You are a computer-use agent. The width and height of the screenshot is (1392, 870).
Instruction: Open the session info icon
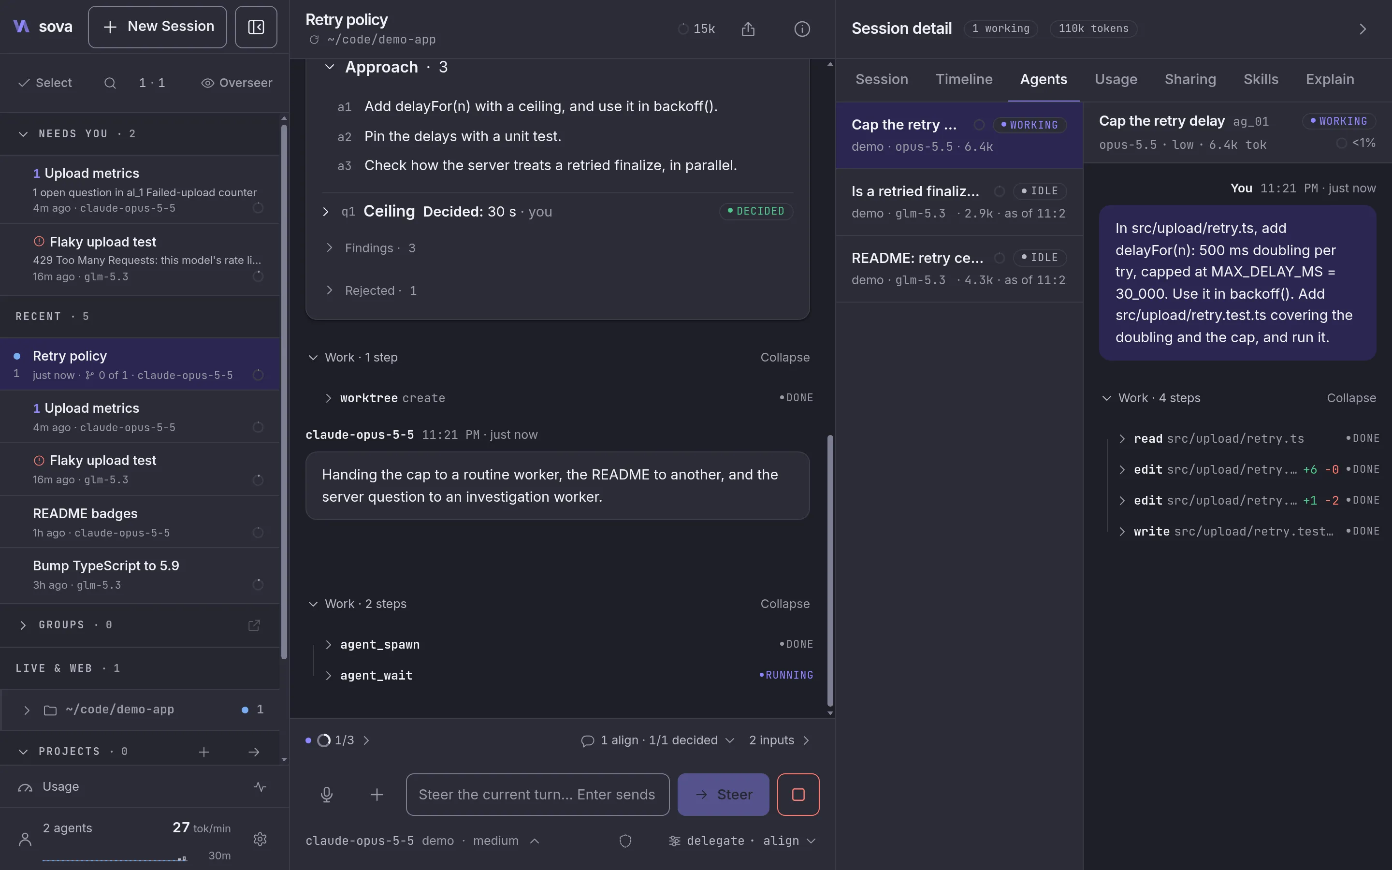802,29
